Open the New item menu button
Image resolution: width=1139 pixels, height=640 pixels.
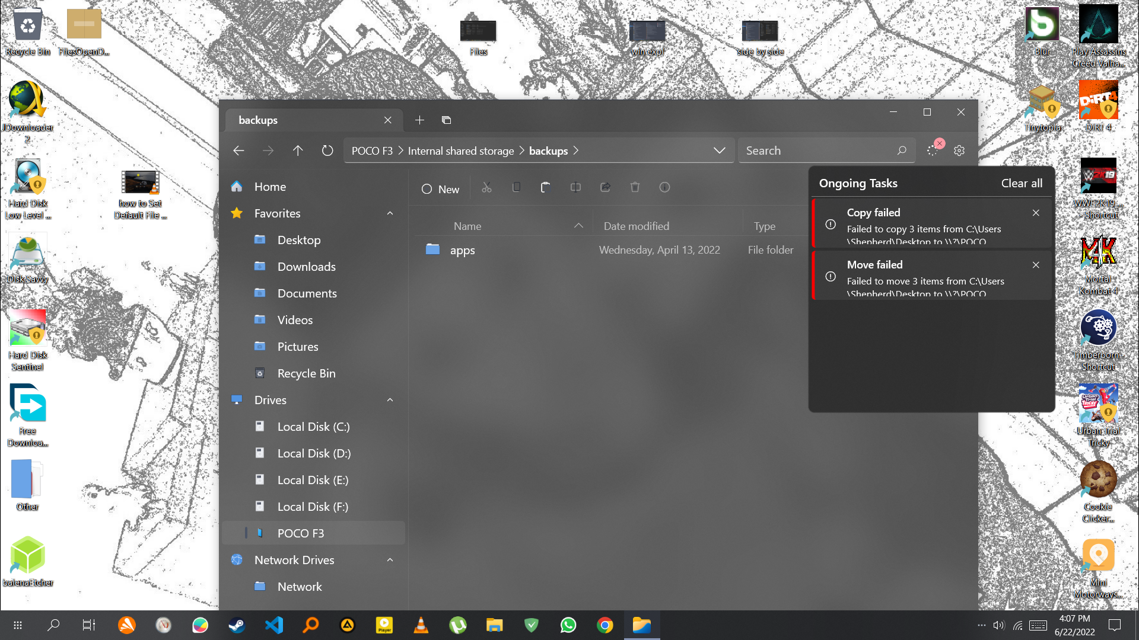tap(440, 189)
